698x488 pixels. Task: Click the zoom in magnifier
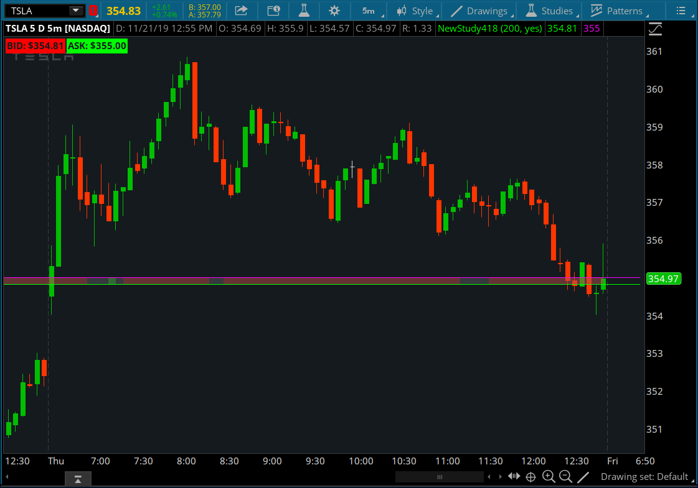click(x=549, y=477)
